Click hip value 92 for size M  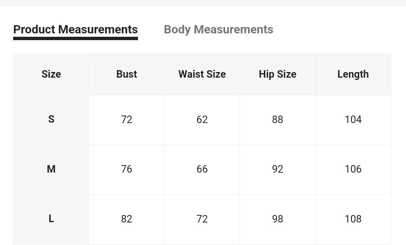pos(277,169)
